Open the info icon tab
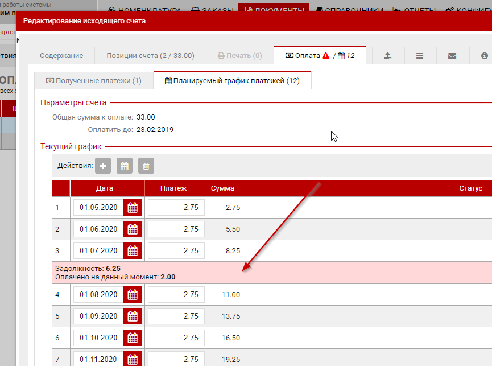This screenshot has width=492, height=366. (484, 56)
